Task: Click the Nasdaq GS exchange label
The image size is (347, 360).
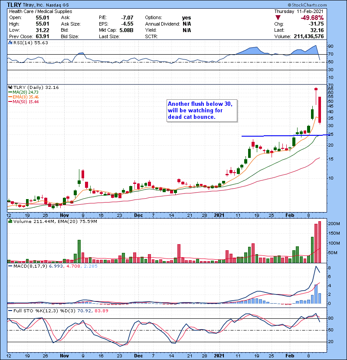Action: pyautogui.click(x=57, y=5)
